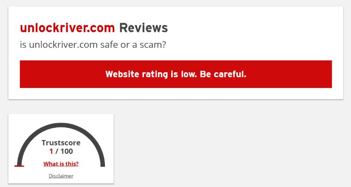This screenshot has height=187, width=351.
Task: Open the "What is this?" link
Action: [61, 164]
